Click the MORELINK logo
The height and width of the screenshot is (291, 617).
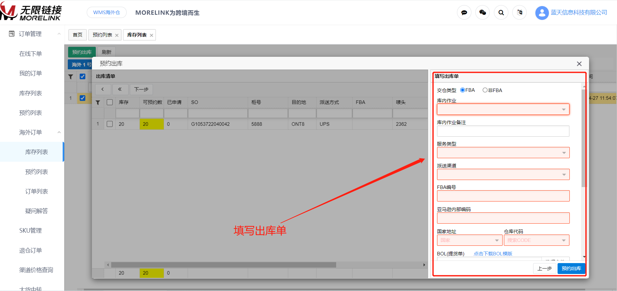pyautogui.click(x=31, y=12)
